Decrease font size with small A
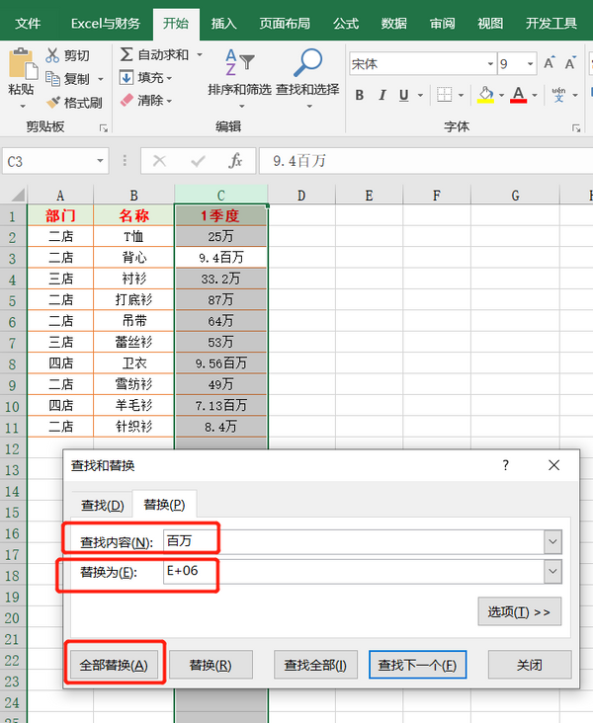The height and width of the screenshot is (723, 593). click(x=571, y=63)
